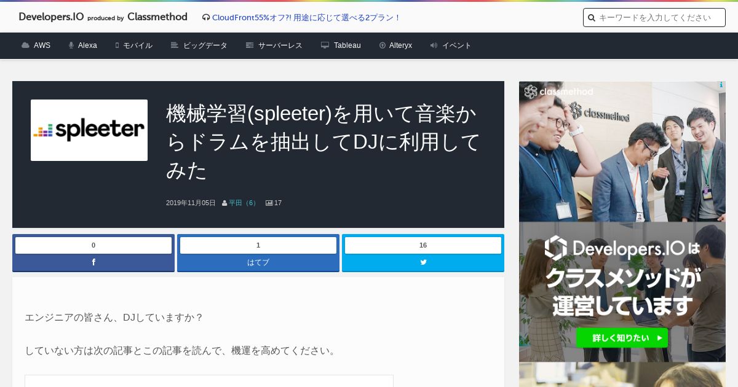This screenshot has height=387, width=738.
Task: Click the circular icon beside Alteryx
Action: 383,45
